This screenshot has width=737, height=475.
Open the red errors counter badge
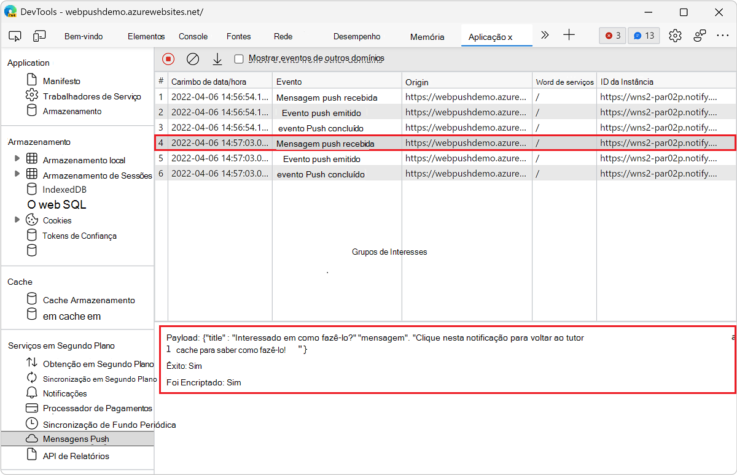coord(612,36)
